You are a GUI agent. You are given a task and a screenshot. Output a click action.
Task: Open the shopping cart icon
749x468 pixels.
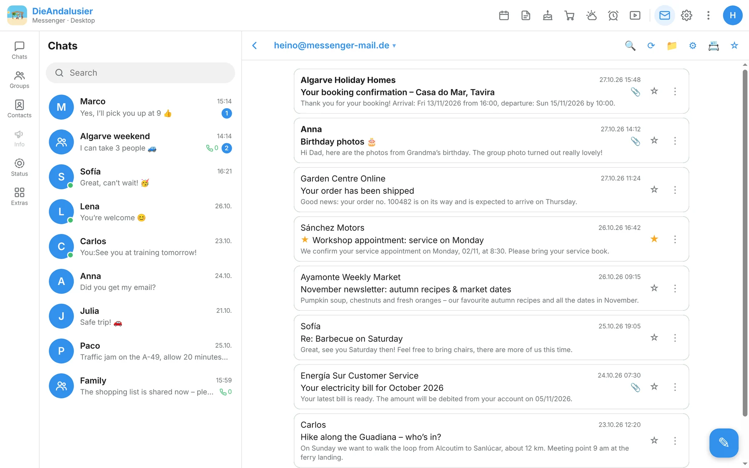(x=570, y=15)
